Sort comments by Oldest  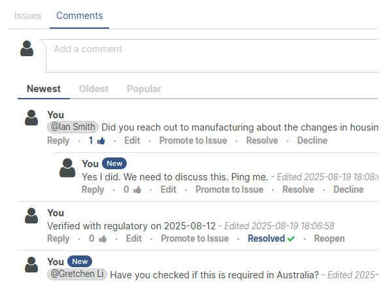tap(93, 89)
